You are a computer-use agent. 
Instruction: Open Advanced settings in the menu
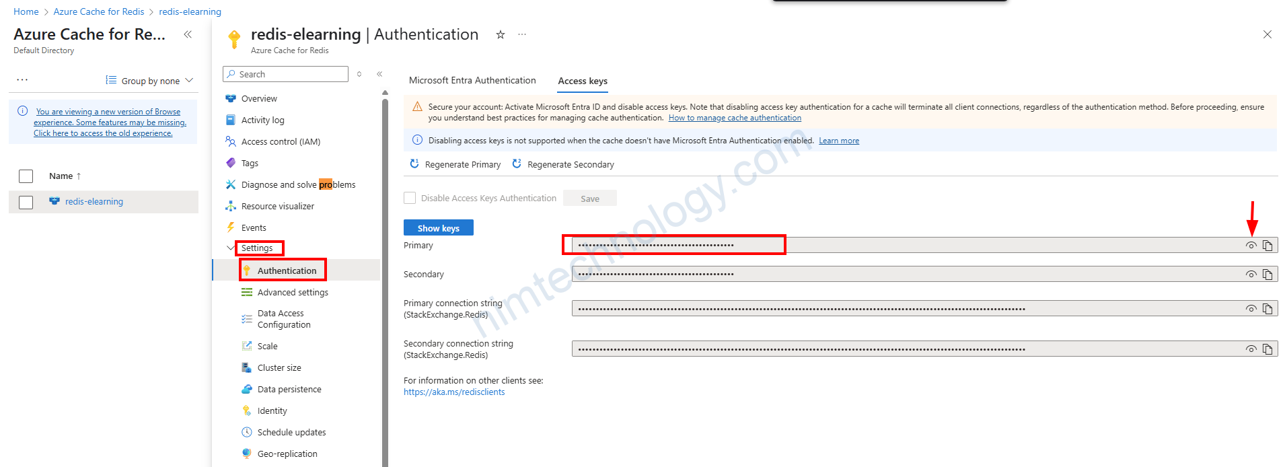click(293, 292)
